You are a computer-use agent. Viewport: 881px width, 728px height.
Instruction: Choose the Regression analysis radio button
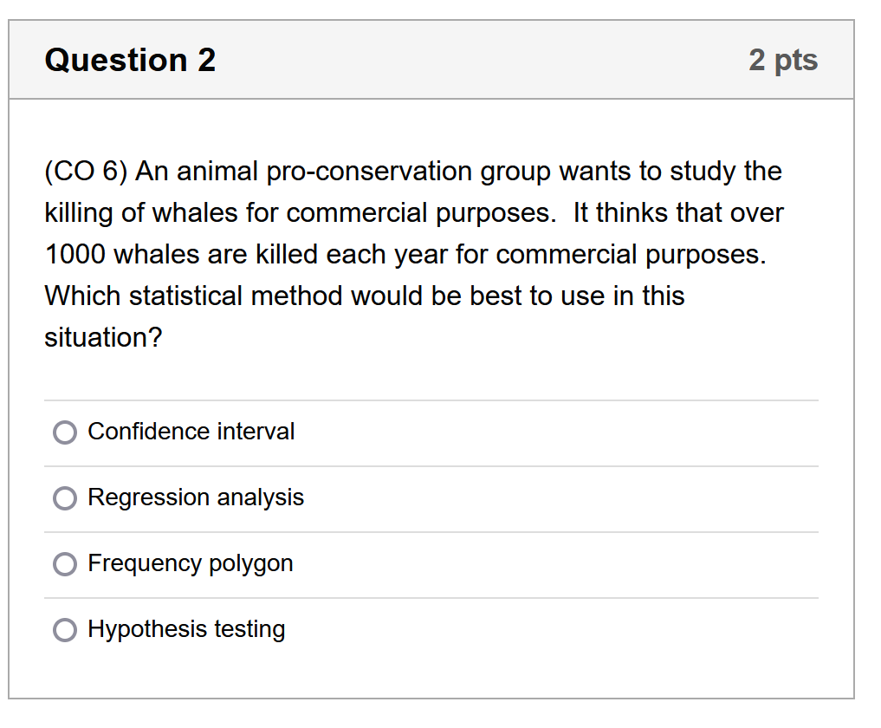coord(65,498)
